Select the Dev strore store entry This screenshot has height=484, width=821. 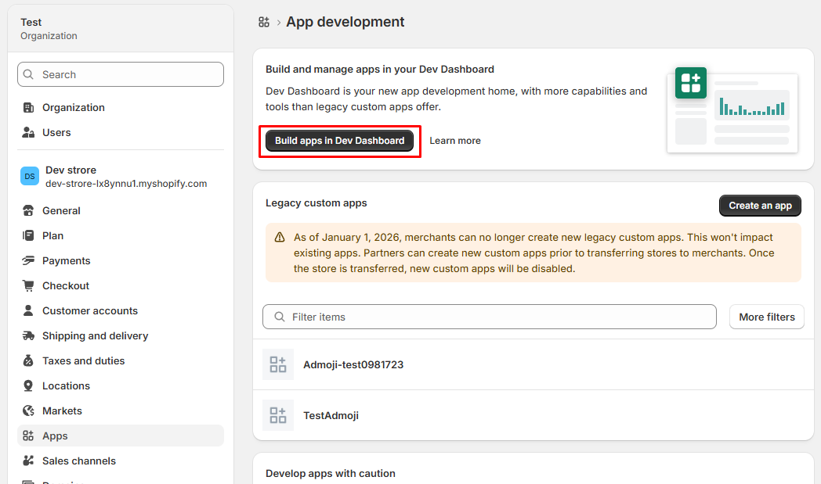pos(121,176)
